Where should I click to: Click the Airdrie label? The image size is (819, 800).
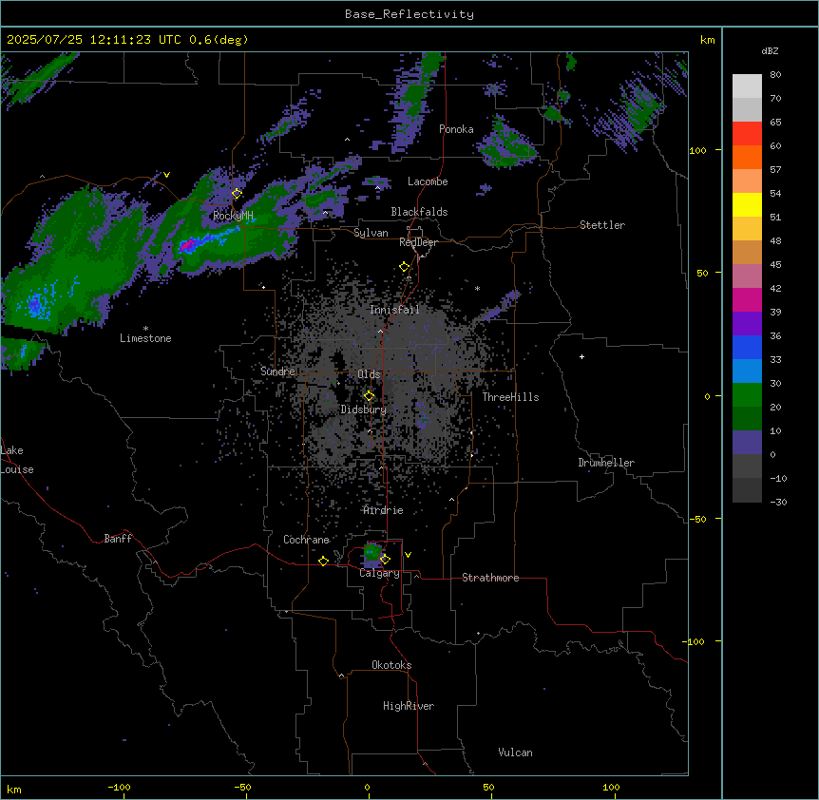383,510
